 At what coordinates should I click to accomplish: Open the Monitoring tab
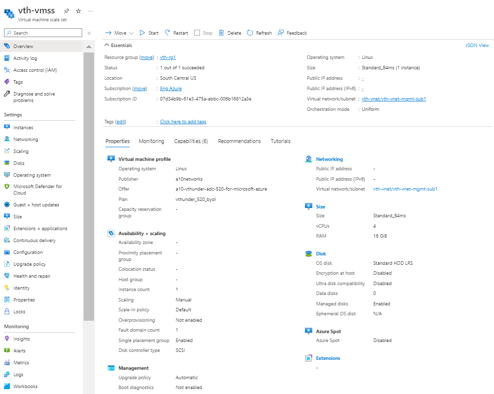tap(151, 141)
